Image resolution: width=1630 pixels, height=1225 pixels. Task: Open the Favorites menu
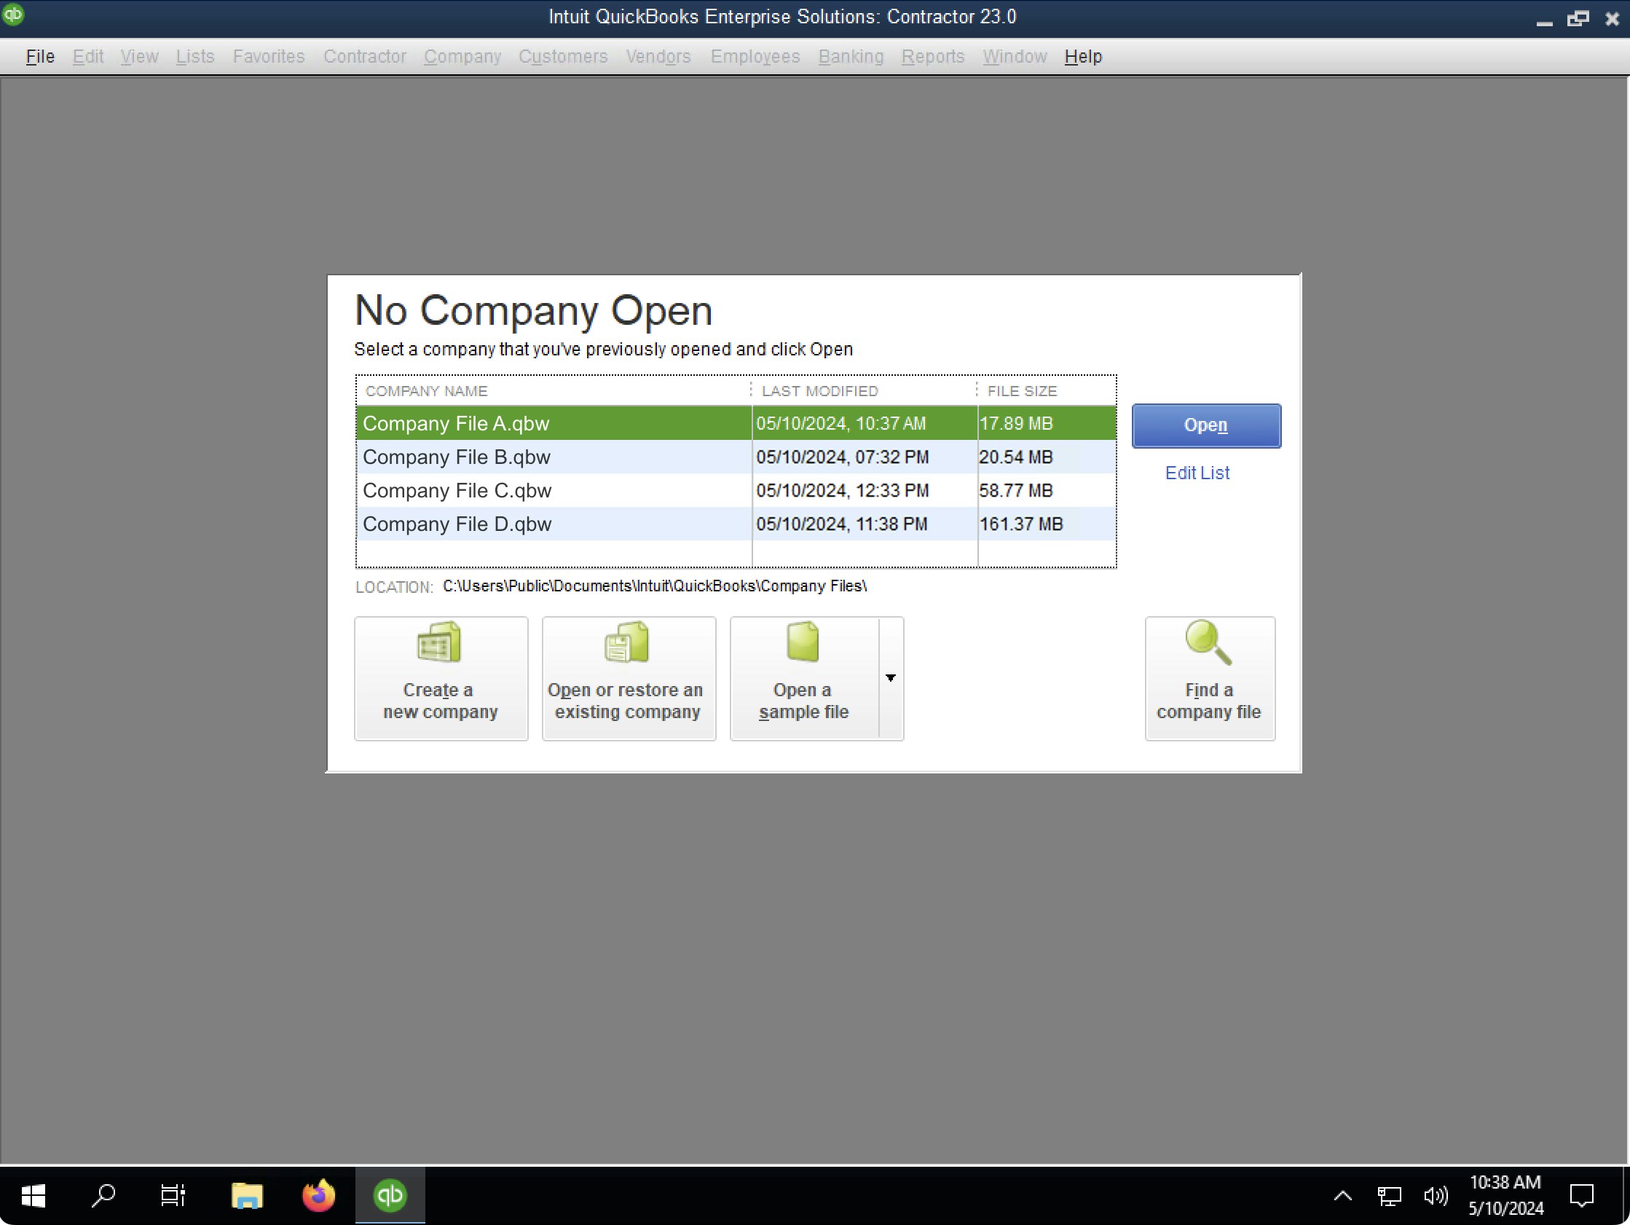tap(268, 57)
